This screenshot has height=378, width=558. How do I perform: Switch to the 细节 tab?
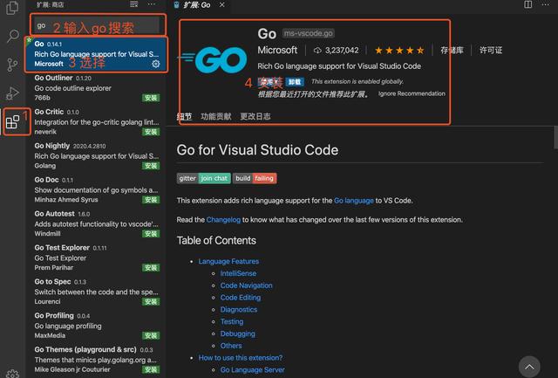184,116
